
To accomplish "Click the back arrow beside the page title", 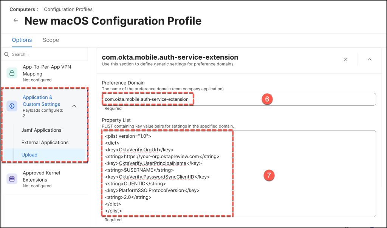I will [x=15, y=21].
